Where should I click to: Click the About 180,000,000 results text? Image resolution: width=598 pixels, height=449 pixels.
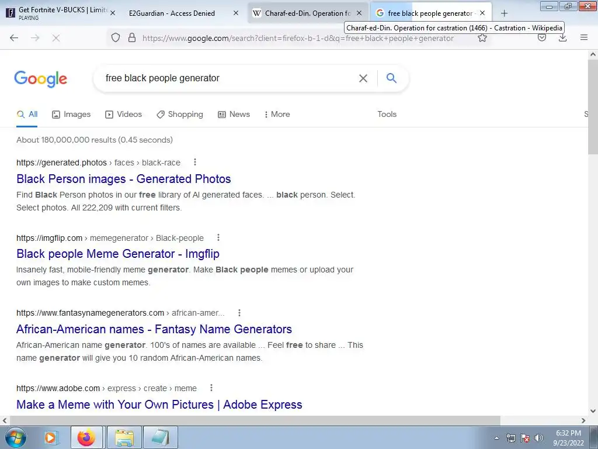coord(95,140)
